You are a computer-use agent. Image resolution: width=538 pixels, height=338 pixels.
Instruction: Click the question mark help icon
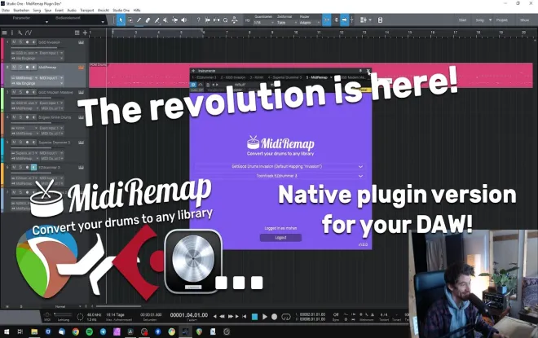coord(198,20)
